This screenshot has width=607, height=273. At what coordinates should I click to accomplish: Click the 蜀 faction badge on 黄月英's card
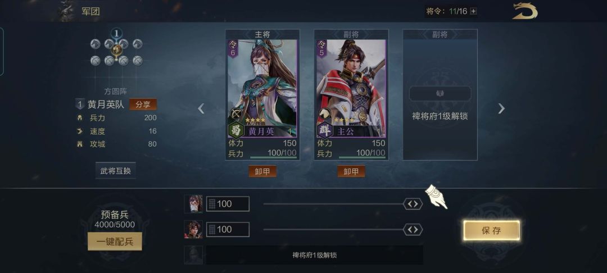(235, 130)
